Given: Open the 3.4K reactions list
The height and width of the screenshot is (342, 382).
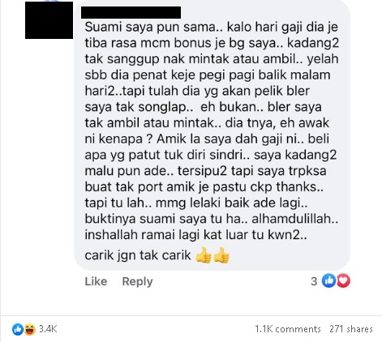Looking at the screenshot, I should point(48,329).
